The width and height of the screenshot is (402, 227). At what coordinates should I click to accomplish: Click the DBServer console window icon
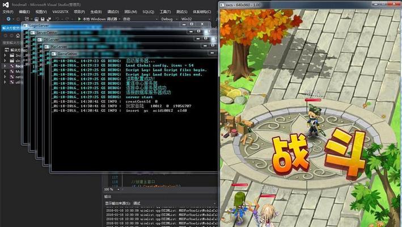coord(40,40)
